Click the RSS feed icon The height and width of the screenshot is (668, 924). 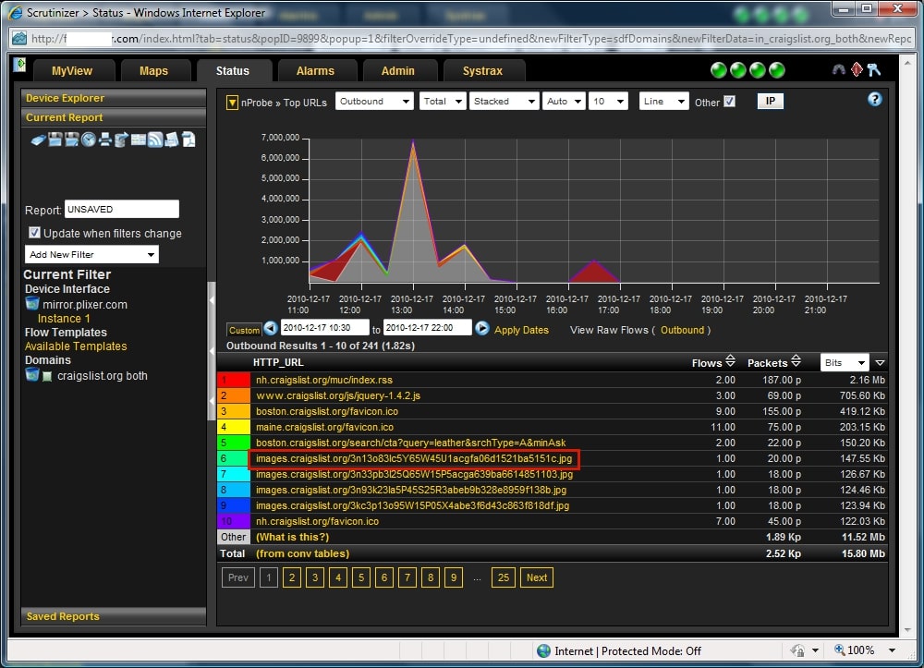click(x=155, y=139)
